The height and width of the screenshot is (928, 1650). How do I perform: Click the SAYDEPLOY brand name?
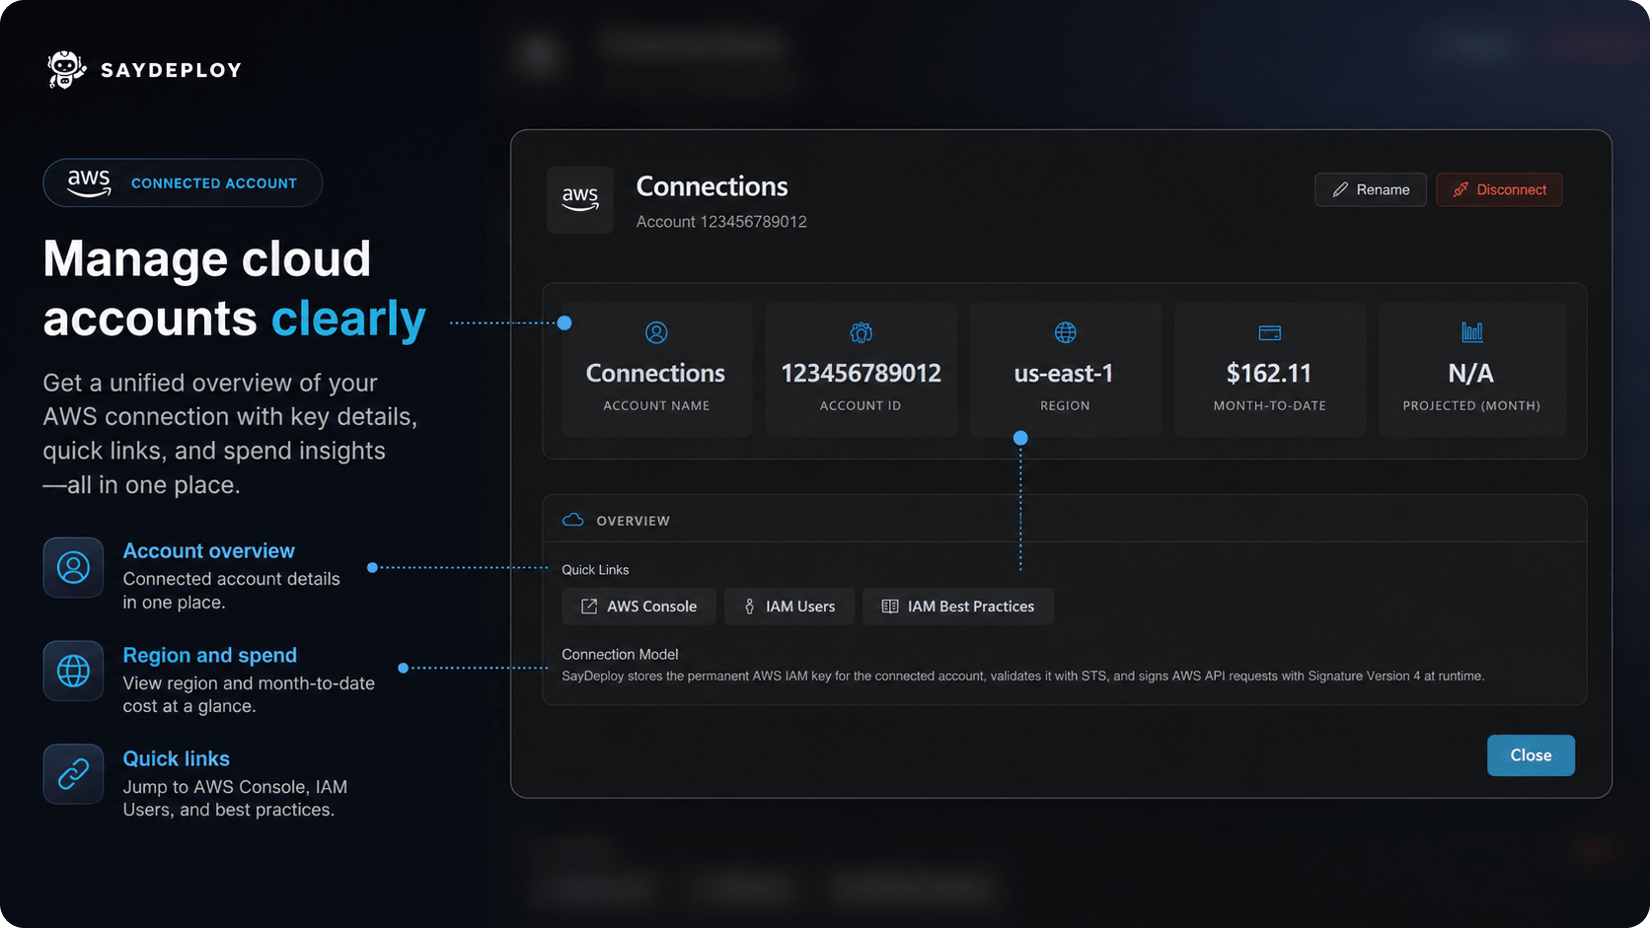coord(172,70)
